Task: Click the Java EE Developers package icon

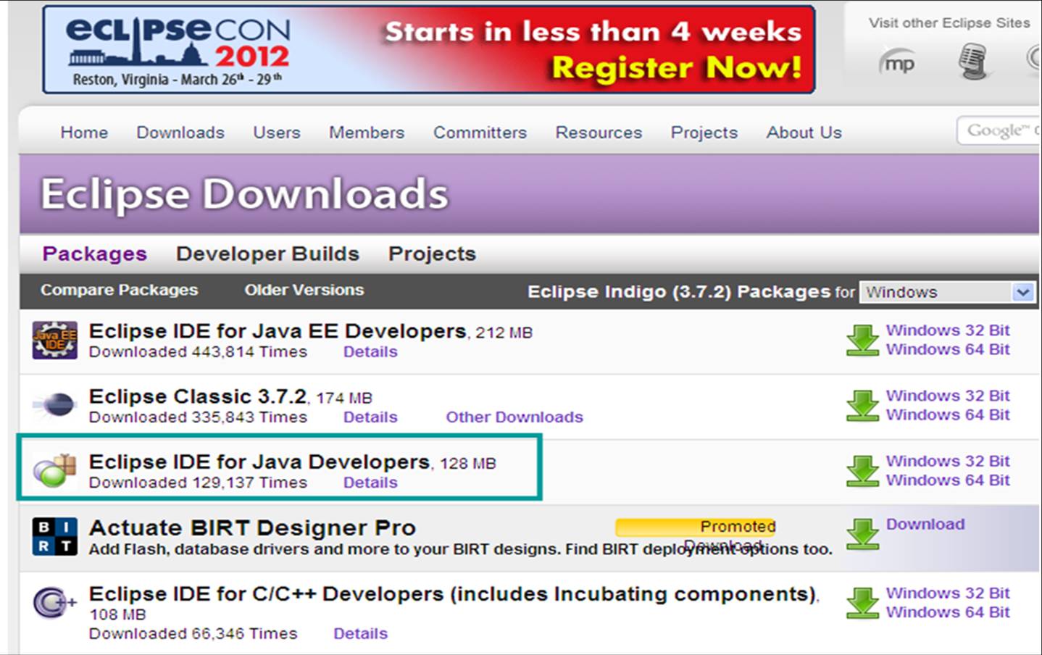Action: (x=55, y=340)
